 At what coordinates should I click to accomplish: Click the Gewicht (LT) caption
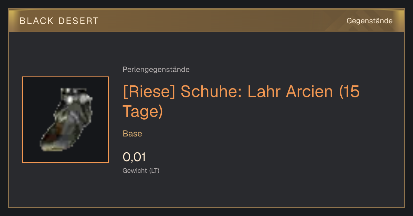click(141, 170)
